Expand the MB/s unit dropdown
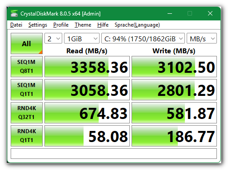This screenshot has height=170, width=228. (x=202, y=38)
